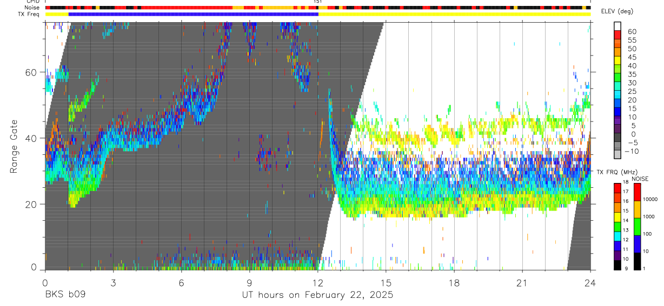The image size is (664, 306).
Task: Click the vertical gridline at hour 12
Action: coord(317,146)
